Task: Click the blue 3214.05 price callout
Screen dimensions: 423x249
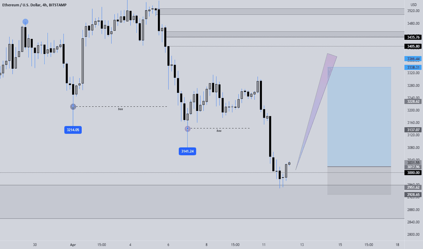Action: tap(73, 130)
